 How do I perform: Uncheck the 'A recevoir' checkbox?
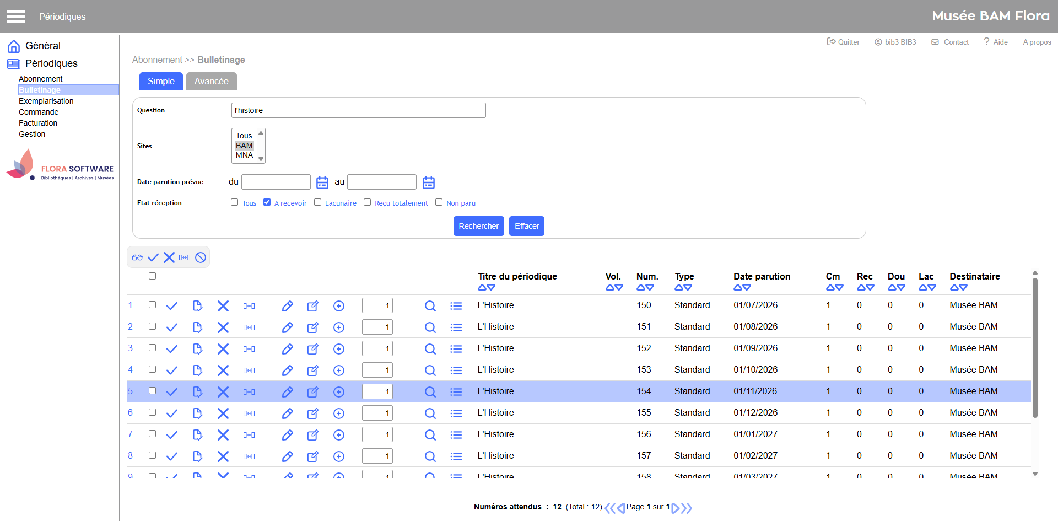267,202
